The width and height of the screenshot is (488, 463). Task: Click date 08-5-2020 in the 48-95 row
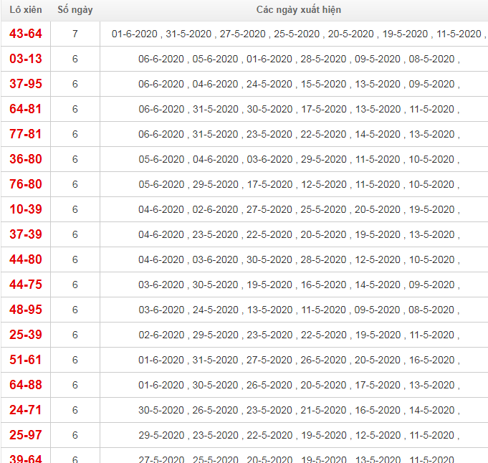pos(431,310)
